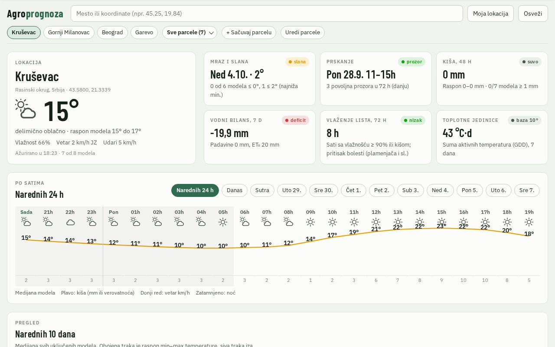Click the weather icon under 01h
The height and width of the screenshot is (347, 555).
(135, 222)
